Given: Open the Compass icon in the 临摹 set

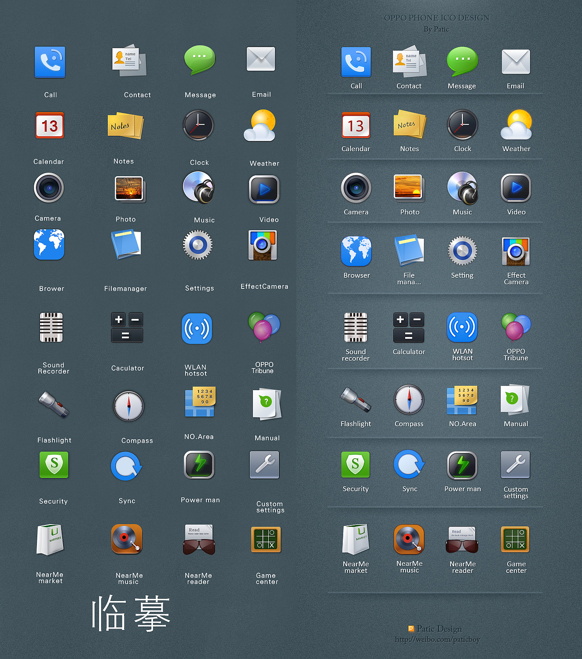Looking at the screenshot, I should 129,406.
